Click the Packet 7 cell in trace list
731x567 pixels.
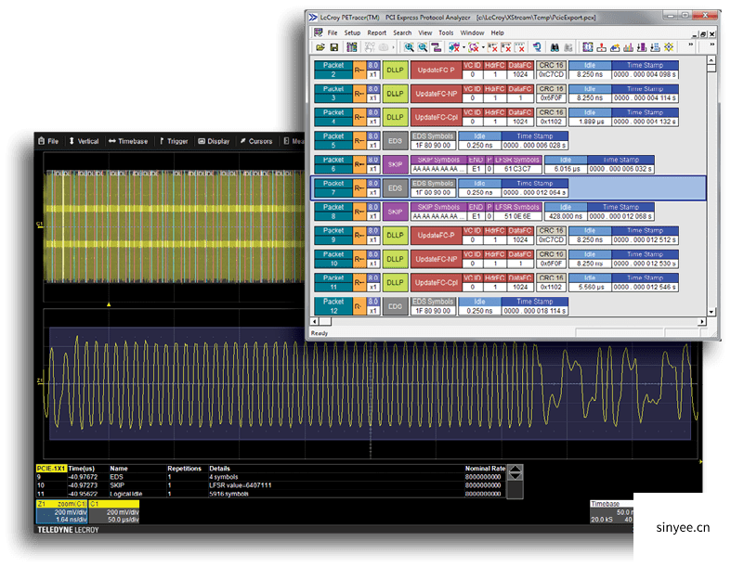tap(333, 188)
